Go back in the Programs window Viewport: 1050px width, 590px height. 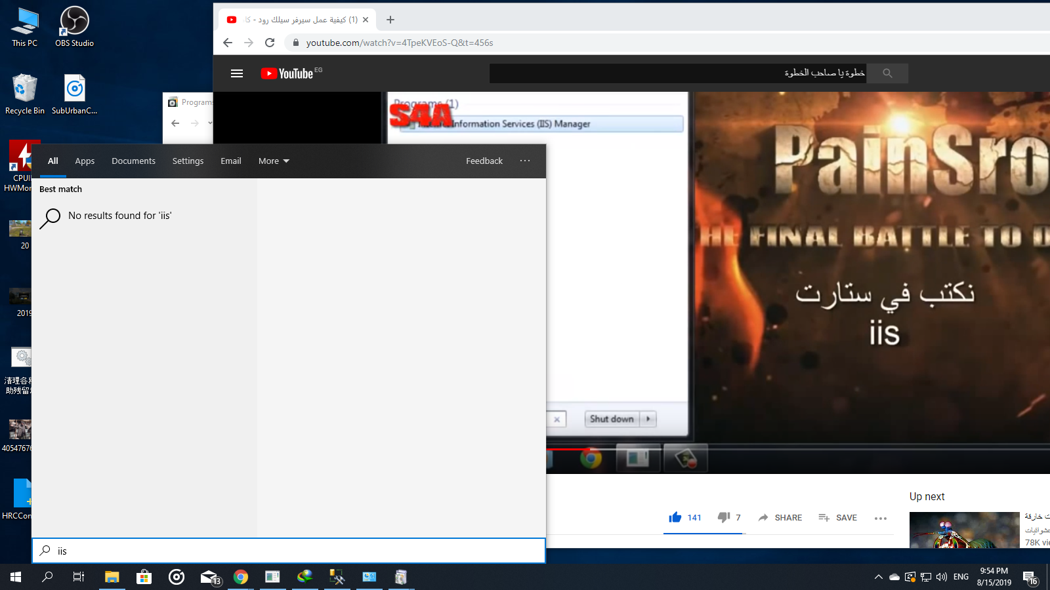tap(175, 123)
